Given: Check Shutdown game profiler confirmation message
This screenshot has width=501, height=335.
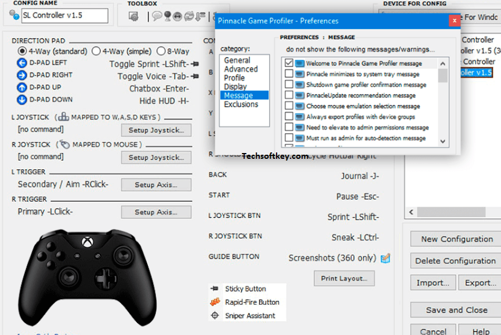Looking at the screenshot, I should point(289,84).
